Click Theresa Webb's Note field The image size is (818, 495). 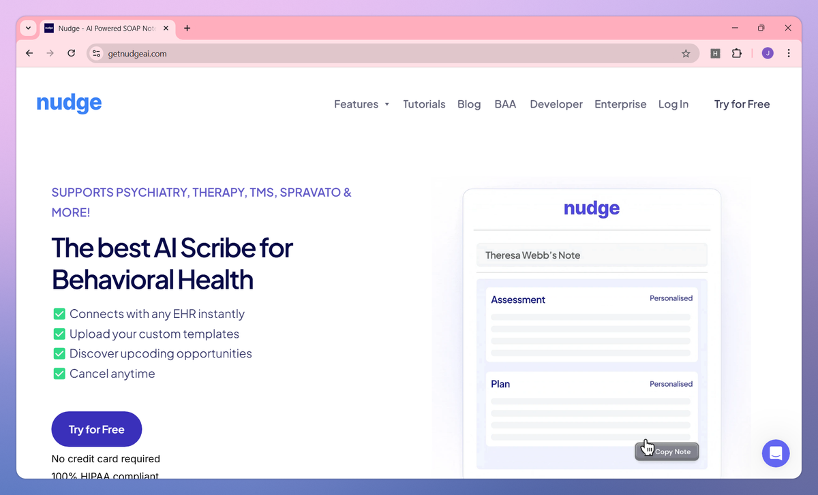tap(592, 255)
